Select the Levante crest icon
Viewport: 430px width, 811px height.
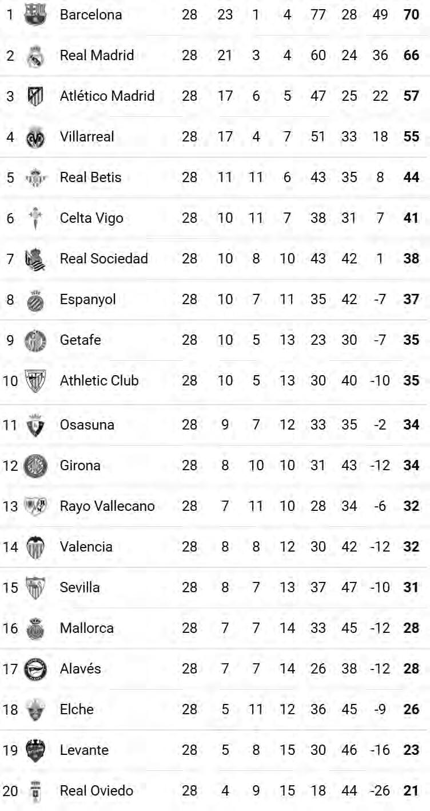coord(35,750)
